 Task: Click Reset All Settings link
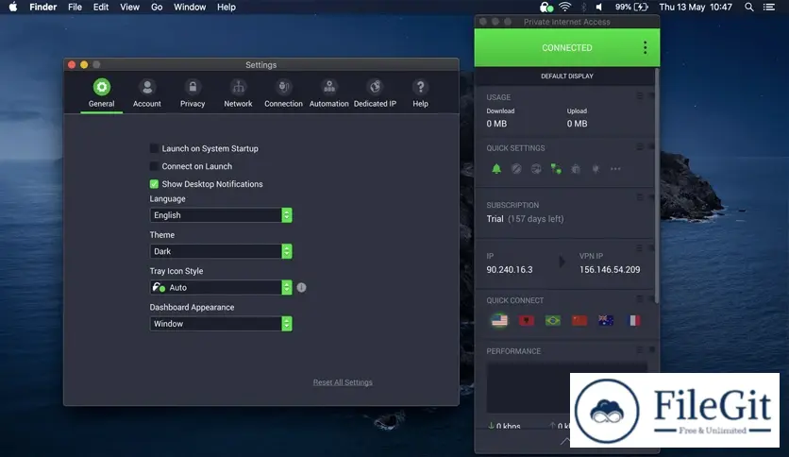pos(343,382)
